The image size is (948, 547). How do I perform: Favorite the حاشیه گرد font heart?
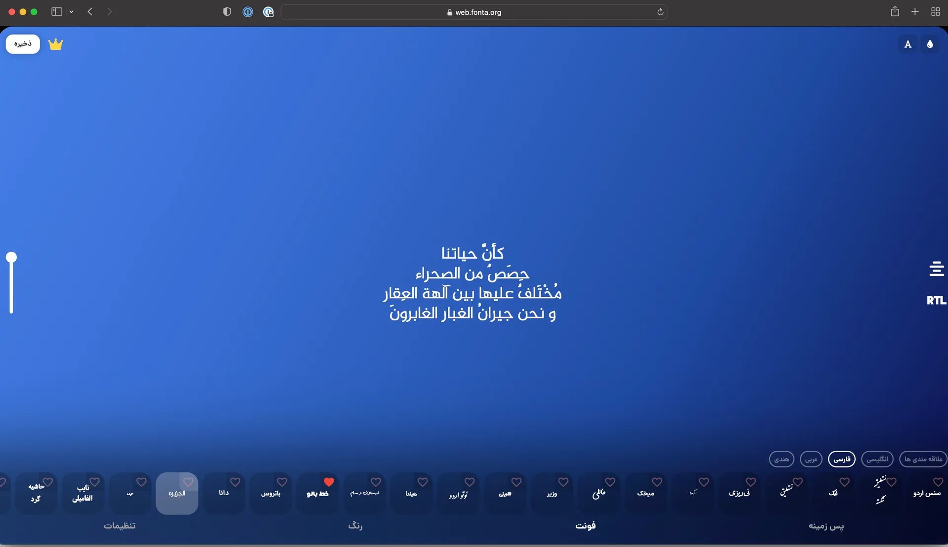[47, 482]
